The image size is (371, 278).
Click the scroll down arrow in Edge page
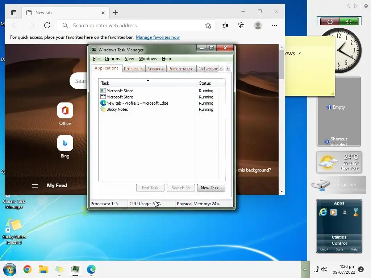tap(282, 191)
